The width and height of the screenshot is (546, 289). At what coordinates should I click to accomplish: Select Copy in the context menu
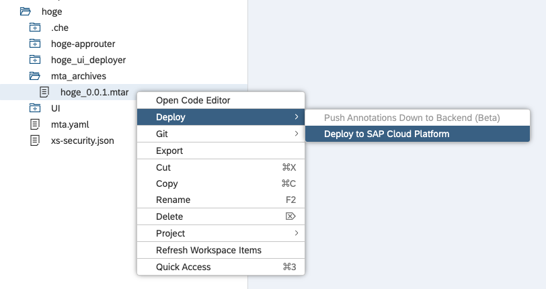167,183
